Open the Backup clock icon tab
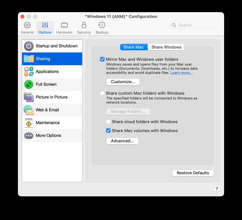The height and width of the screenshot is (220, 242). pyautogui.click(x=102, y=25)
